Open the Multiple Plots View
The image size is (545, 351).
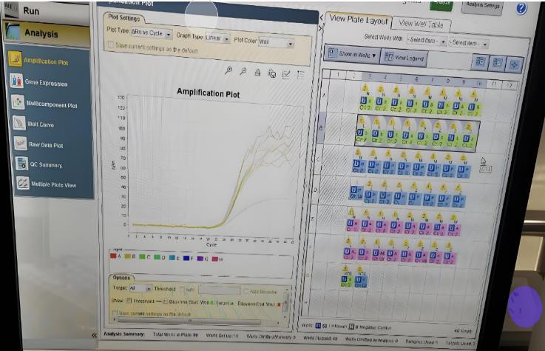coord(52,184)
